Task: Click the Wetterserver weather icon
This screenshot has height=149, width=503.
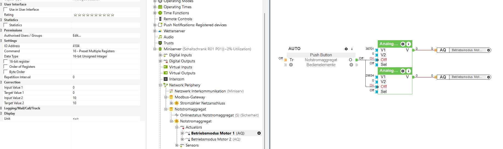Action: [x=160, y=31]
